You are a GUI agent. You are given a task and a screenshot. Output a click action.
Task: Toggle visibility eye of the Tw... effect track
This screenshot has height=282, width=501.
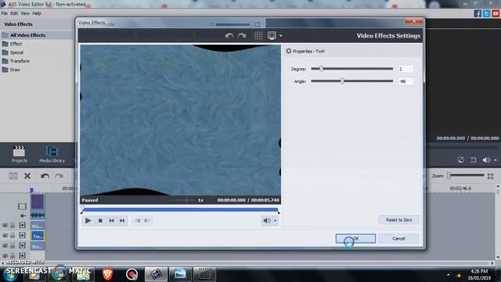(x=5, y=236)
